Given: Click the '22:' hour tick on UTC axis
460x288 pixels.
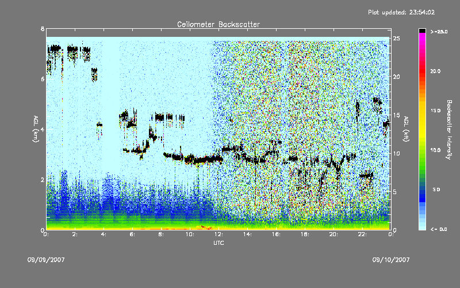Looking at the screenshot, I should coord(362,234).
